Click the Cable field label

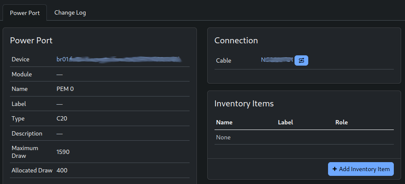click(x=224, y=60)
